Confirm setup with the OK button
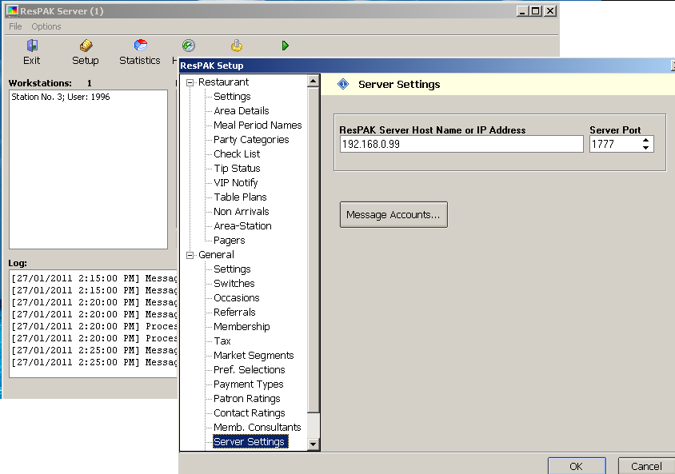 point(577,466)
